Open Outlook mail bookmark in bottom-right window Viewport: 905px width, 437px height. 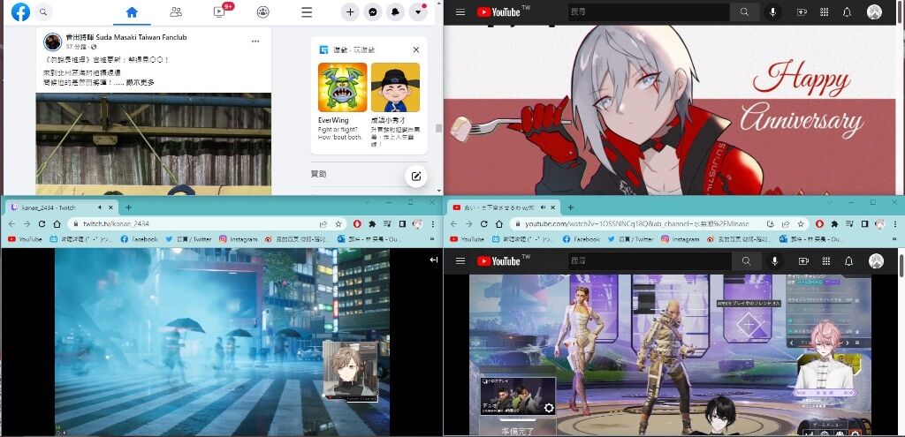coord(810,238)
